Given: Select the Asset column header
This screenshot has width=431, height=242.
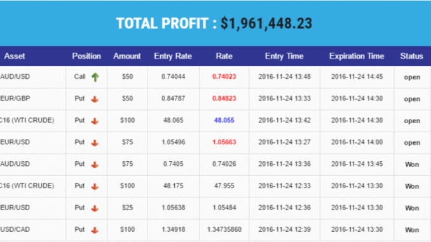Looking at the screenshot, I should pos(15,57).
